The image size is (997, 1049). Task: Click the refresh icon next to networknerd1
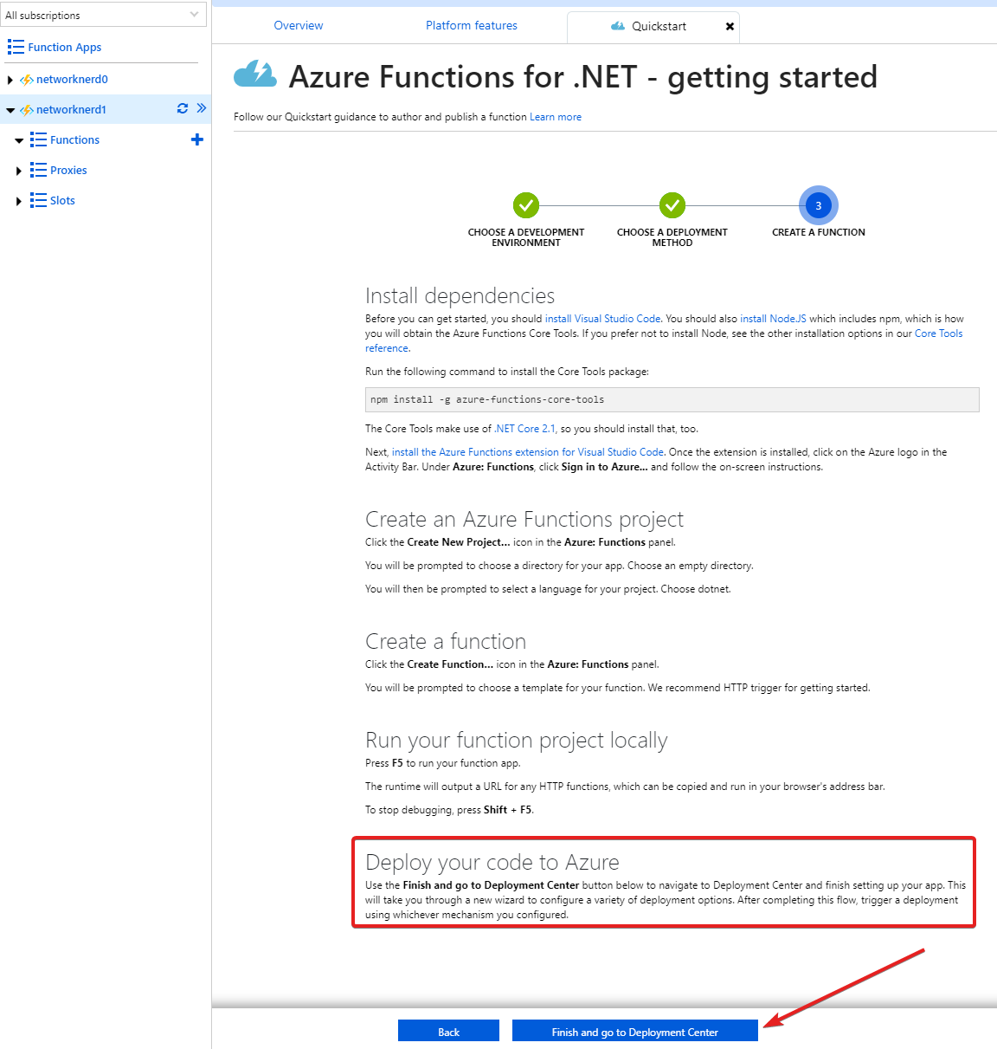(x=183, y=108)
